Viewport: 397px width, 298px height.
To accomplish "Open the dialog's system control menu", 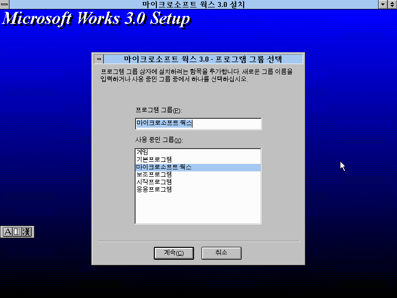I will pyautogui.click(x=99, y=59).
